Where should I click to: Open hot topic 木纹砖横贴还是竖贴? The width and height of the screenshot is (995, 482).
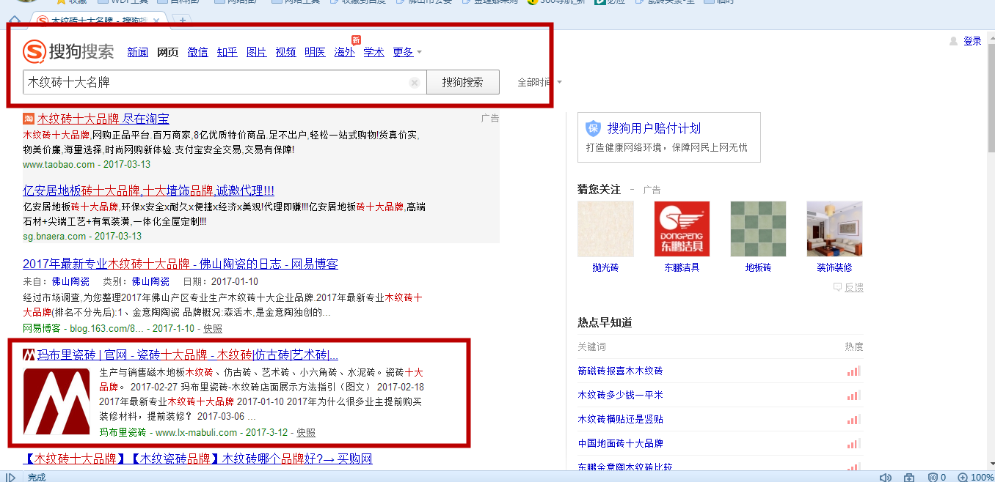(620, 420)
